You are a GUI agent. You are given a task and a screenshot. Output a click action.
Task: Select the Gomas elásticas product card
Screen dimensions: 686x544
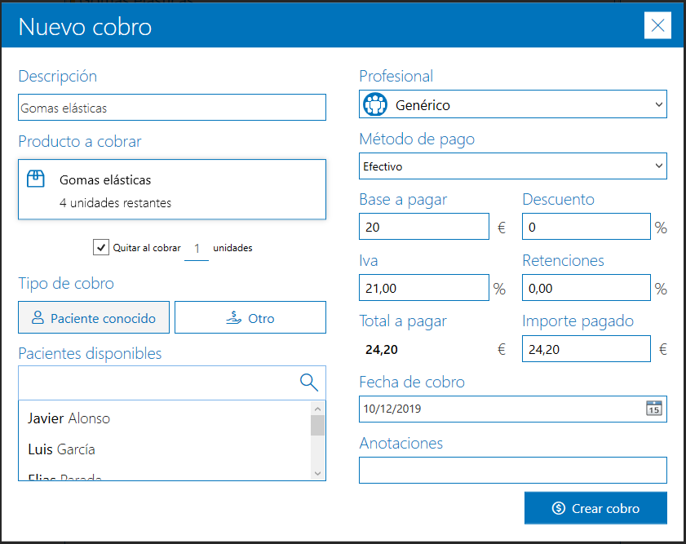pyautogui.click(x=171, y=188)
